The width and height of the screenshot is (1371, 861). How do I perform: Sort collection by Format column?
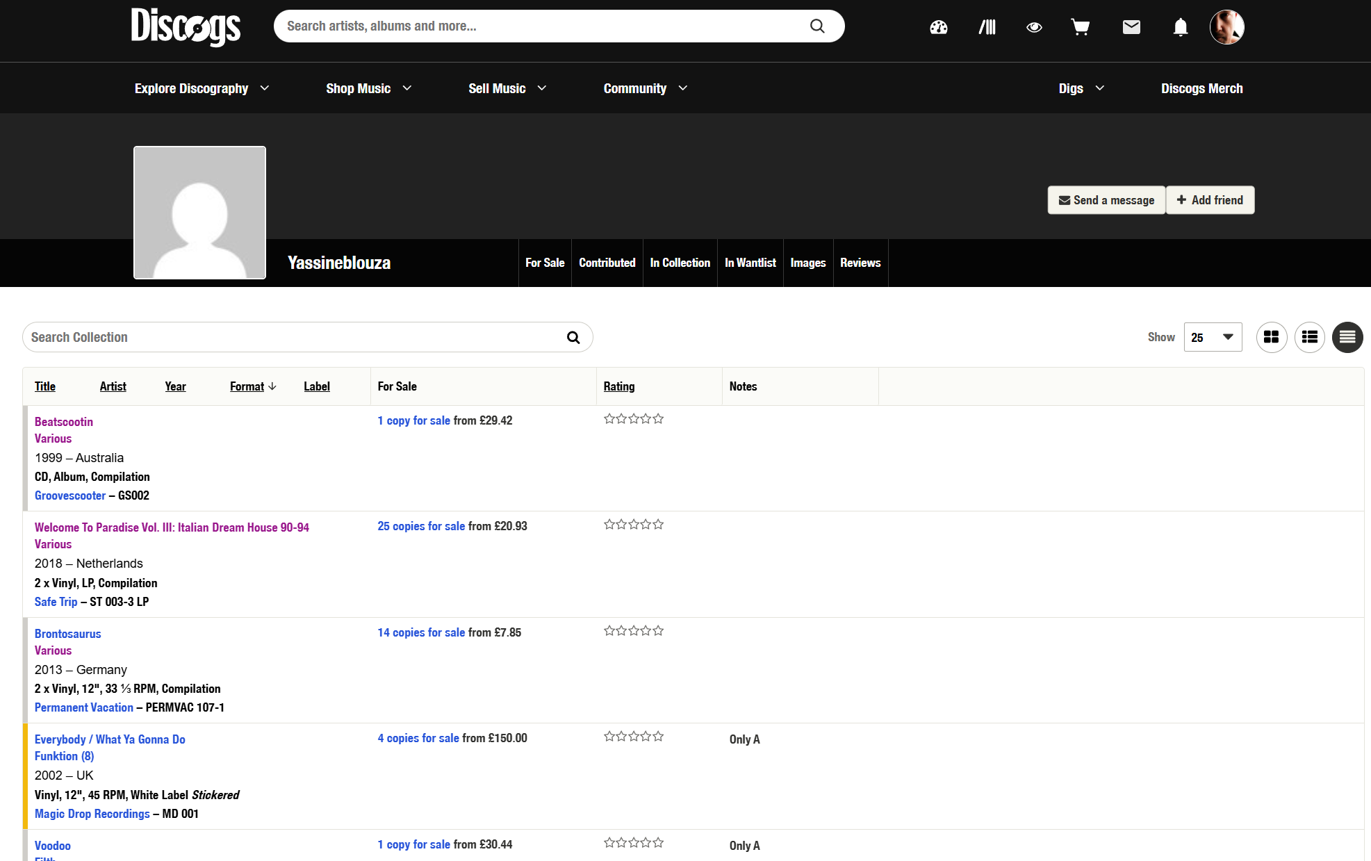point(253,386)
